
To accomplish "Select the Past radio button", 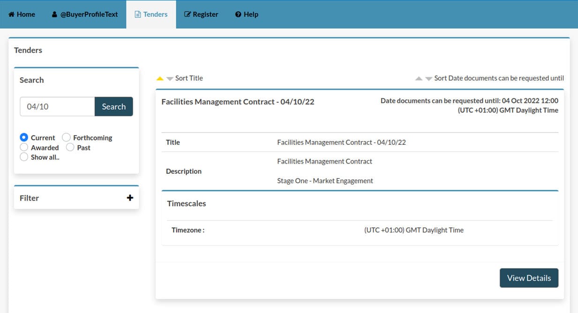I will (x=71, y=147).
